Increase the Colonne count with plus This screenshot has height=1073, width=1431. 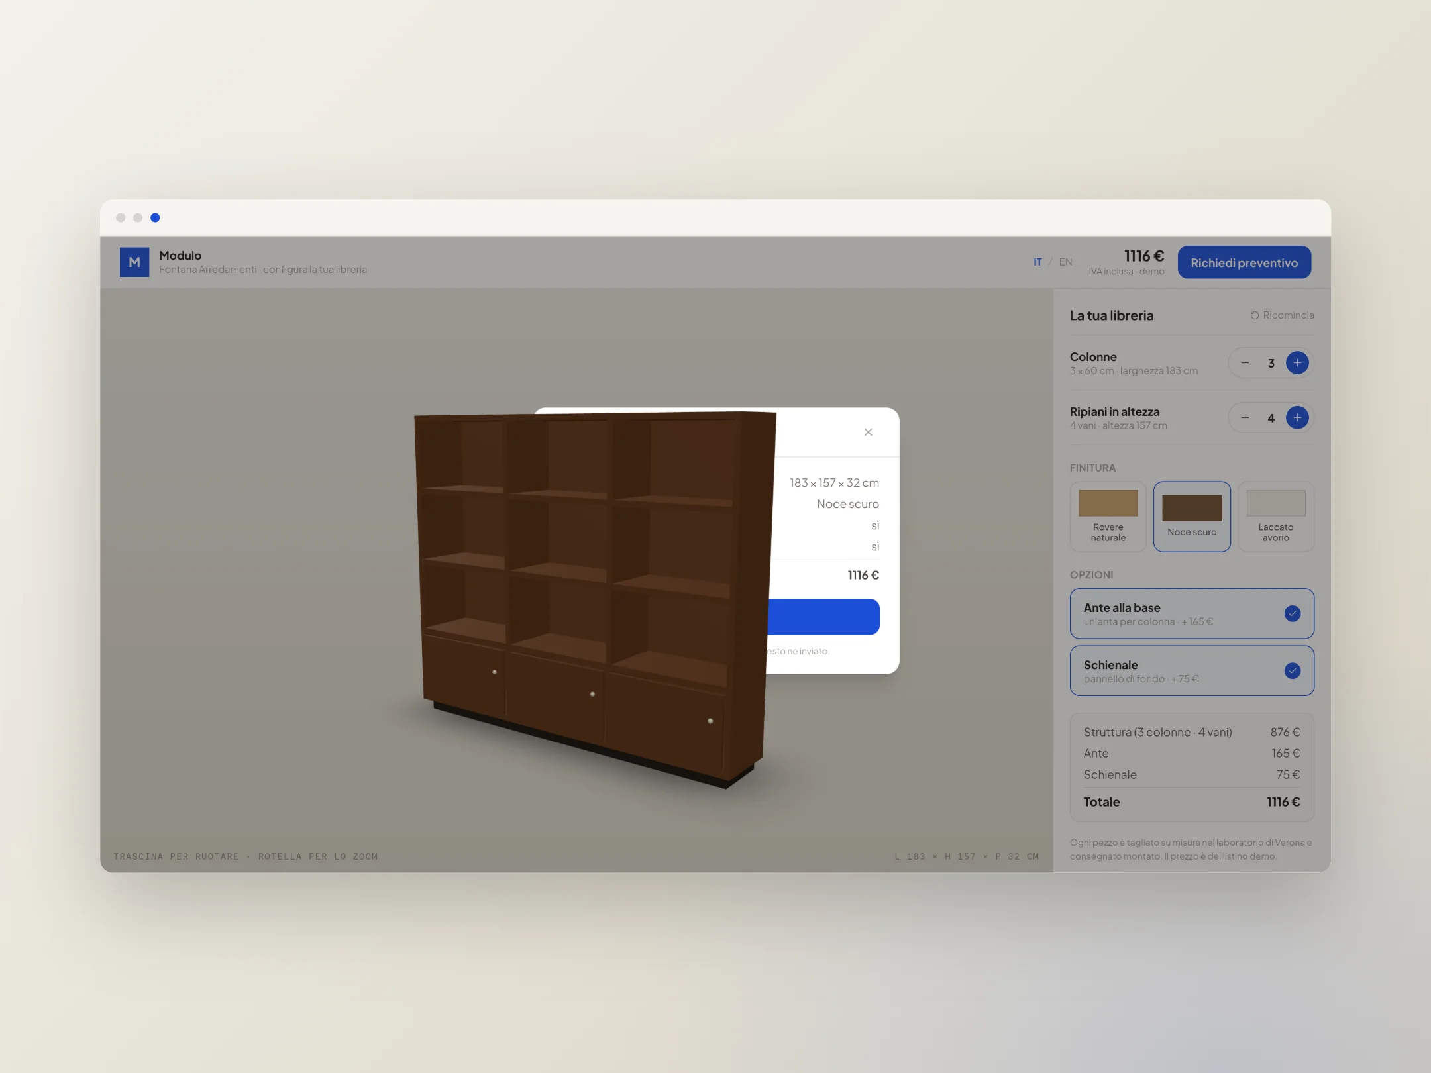pos(1297,363)
